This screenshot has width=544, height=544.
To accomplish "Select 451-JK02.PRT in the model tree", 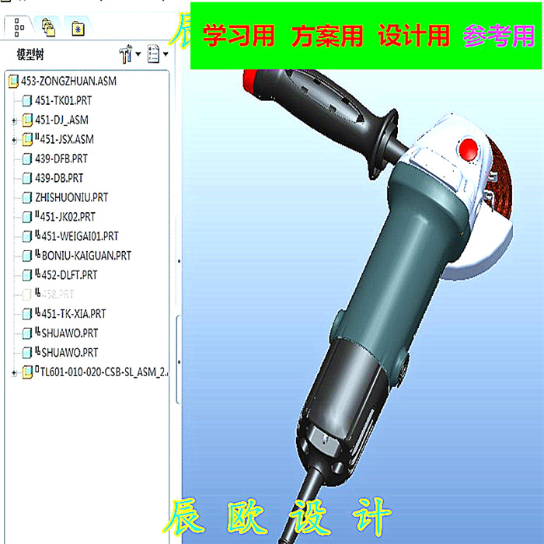I will click(68, 217).
